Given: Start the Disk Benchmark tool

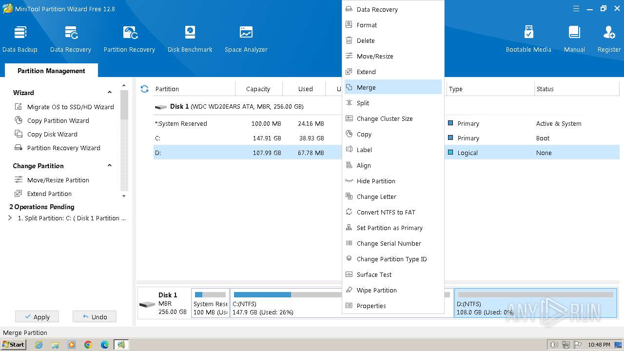Looking at the screenshot, I should pyautogui.click(x=190, y=39).
